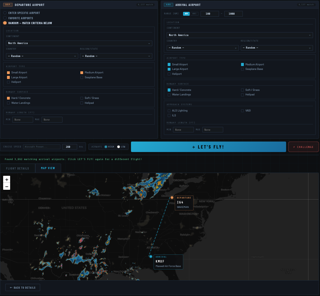Enable arrival Seaplane Base checkbox

pyautogui.click(x=242, y=69)
